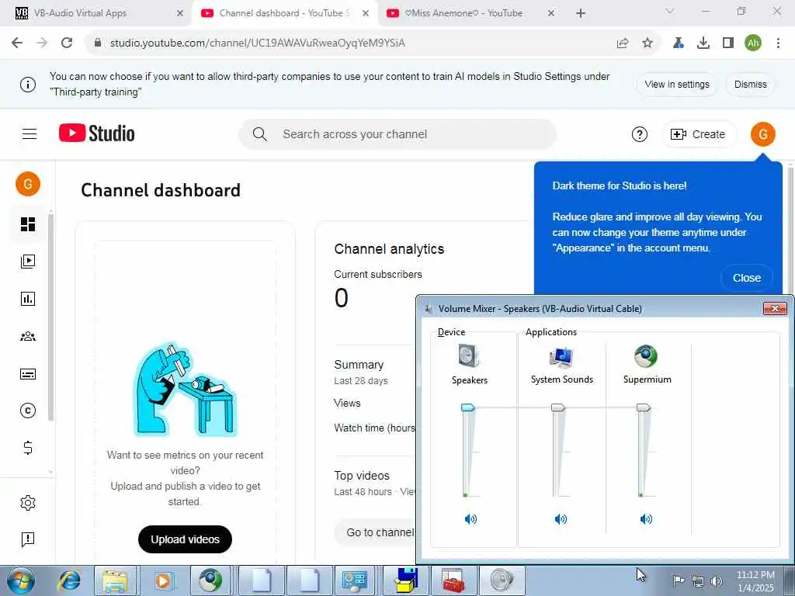Viewport: 795px width, 596px height.
Task: Click Go to channel analytics button
Action: point(375,532)
